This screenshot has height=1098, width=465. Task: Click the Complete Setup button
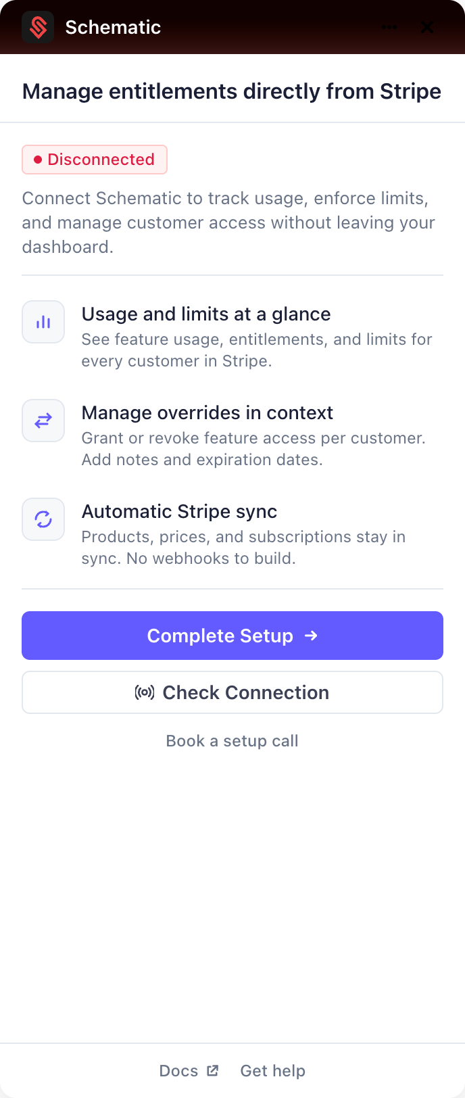click(232, 636)
